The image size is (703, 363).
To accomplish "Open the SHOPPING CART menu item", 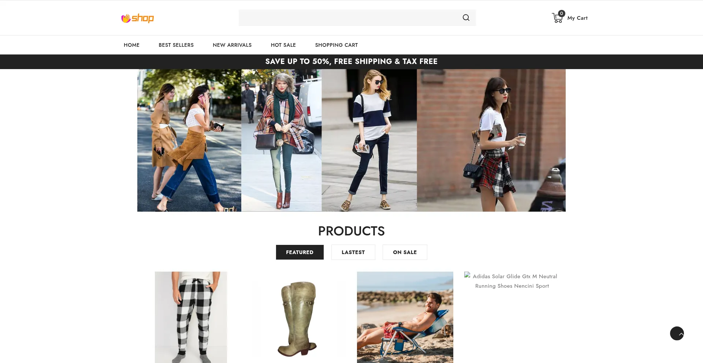I will (x=336, y=45).
